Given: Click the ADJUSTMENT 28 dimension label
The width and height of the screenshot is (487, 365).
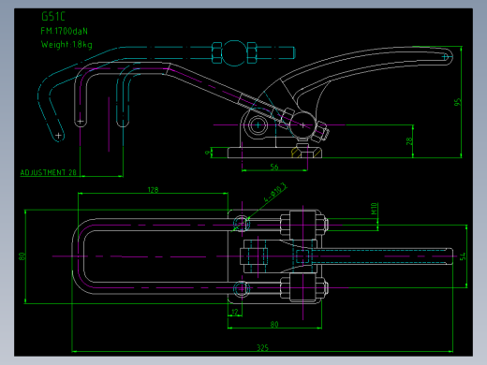Looking at the screenshot, I should [x=49, y=172].
